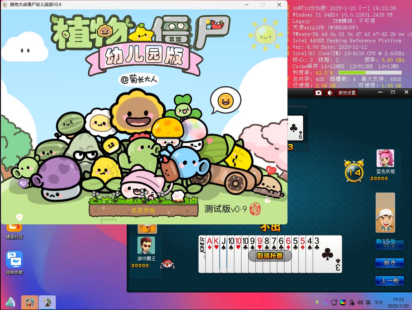Click the color display monitor tray icon
Screen dimensions: 412x310
(x=343, y=302)
